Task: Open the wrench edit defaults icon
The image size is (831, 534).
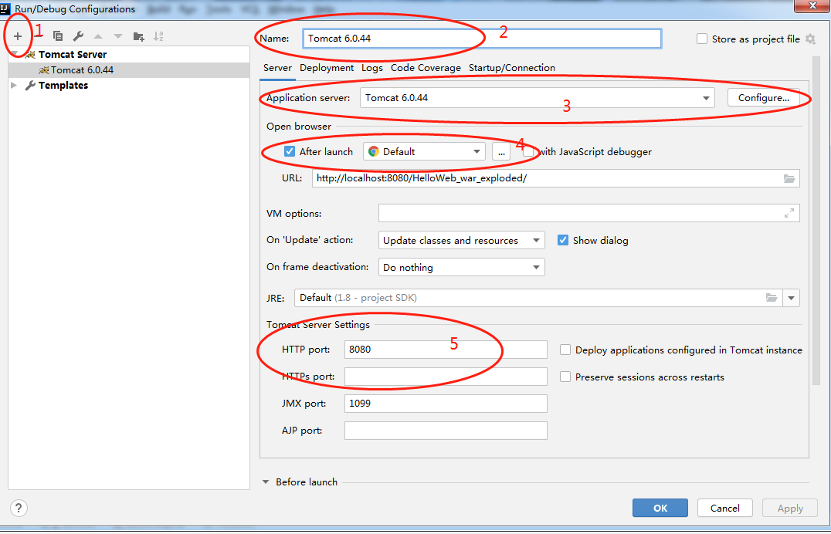Action: coord(78,36)
